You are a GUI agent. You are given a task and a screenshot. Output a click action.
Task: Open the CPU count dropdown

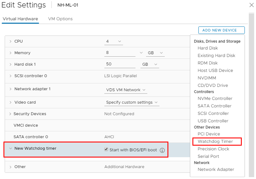113,41
